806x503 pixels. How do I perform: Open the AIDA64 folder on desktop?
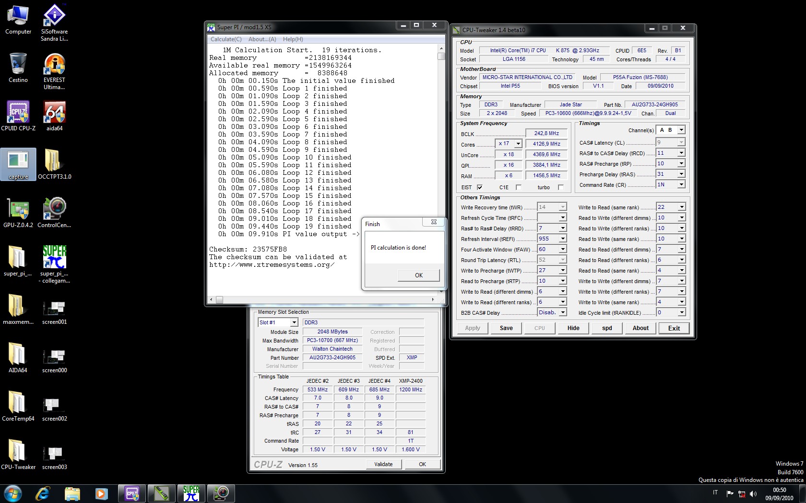pos(18,357)
